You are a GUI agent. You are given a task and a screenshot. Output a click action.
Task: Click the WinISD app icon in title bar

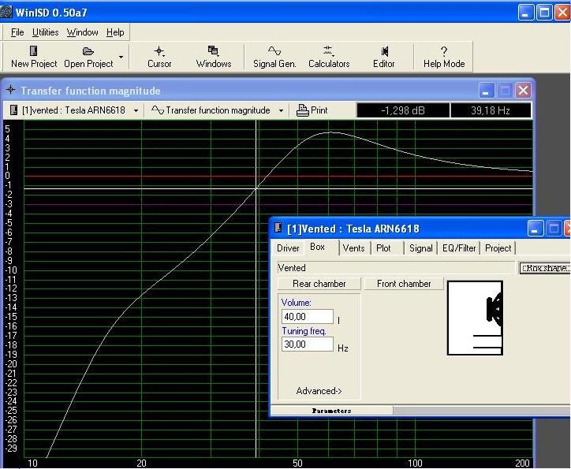(x=6, y=12)
